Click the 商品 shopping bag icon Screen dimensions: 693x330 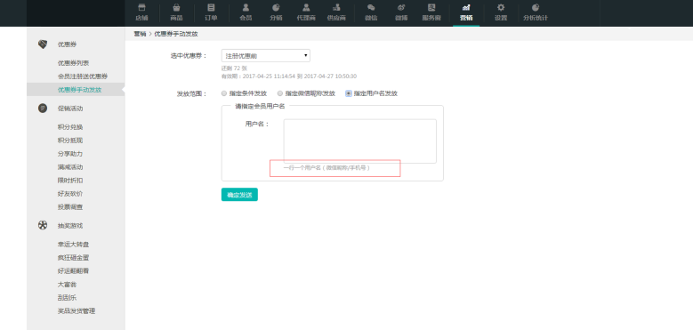(176, 7)
